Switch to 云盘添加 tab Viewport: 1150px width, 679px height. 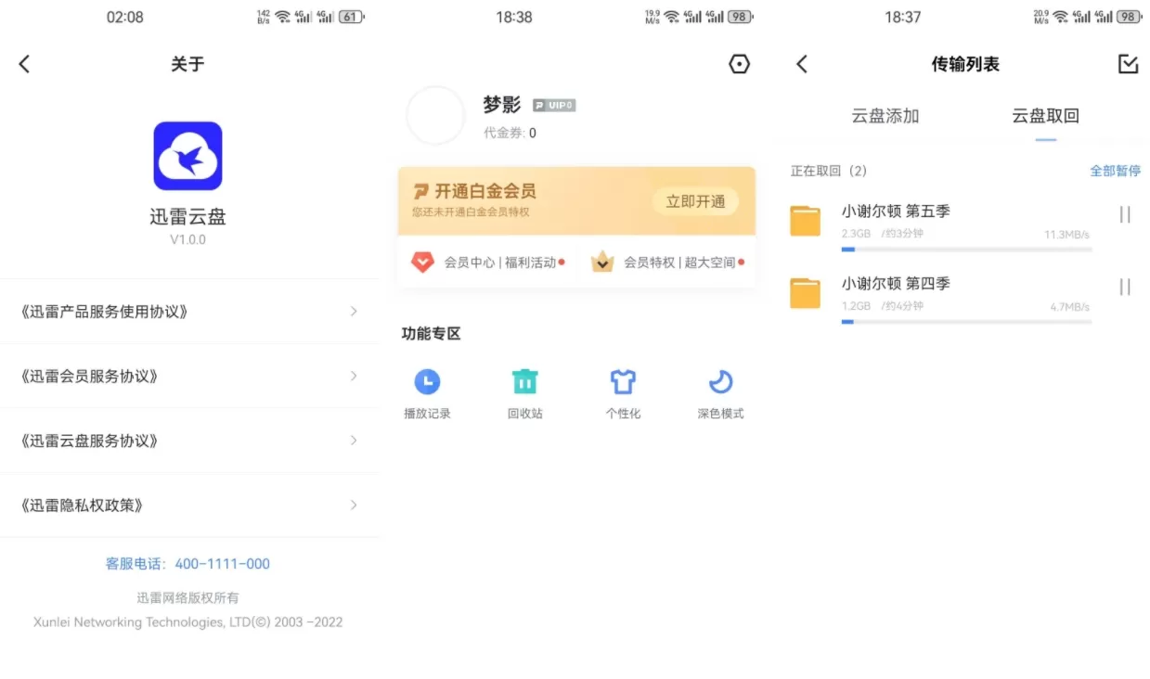885,116
